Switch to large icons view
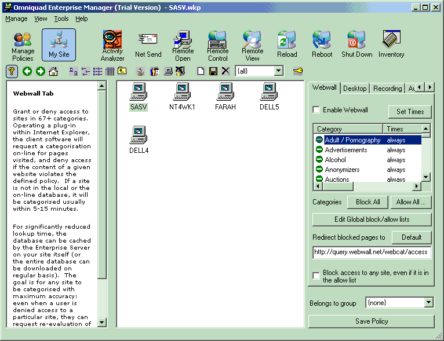 [x=74, y=71]
